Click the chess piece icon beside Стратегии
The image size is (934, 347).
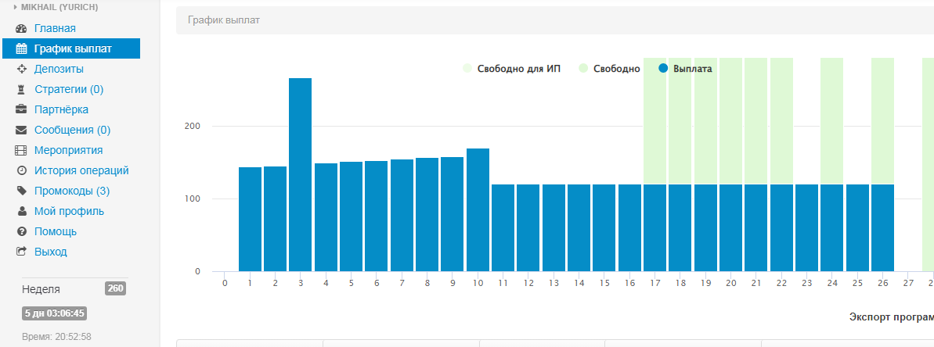point(22,90)
